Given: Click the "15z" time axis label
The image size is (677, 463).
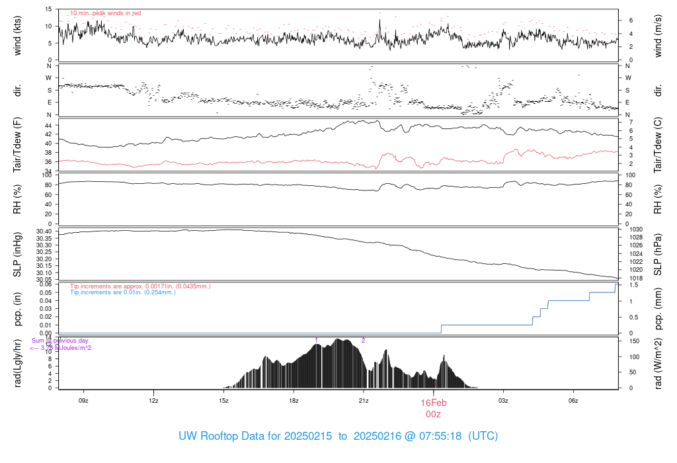Looking at the screenshot, I should click(x=223, y=401).
